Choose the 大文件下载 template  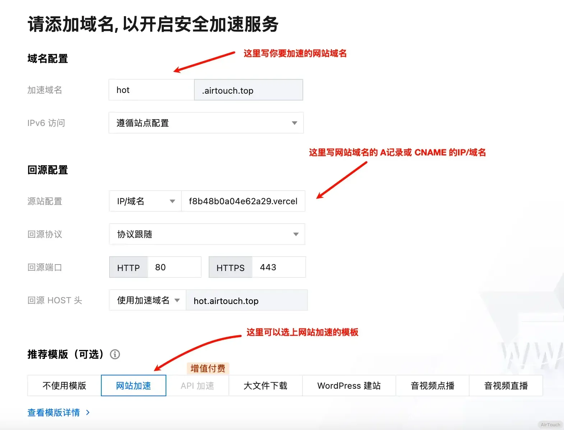[265, 386]
